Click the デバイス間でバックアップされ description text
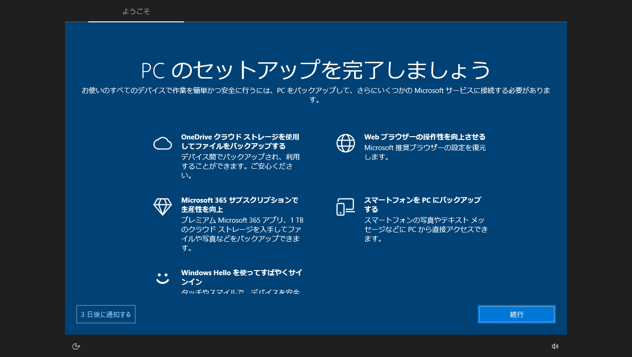The image size is (632, 357). [240, 166]
